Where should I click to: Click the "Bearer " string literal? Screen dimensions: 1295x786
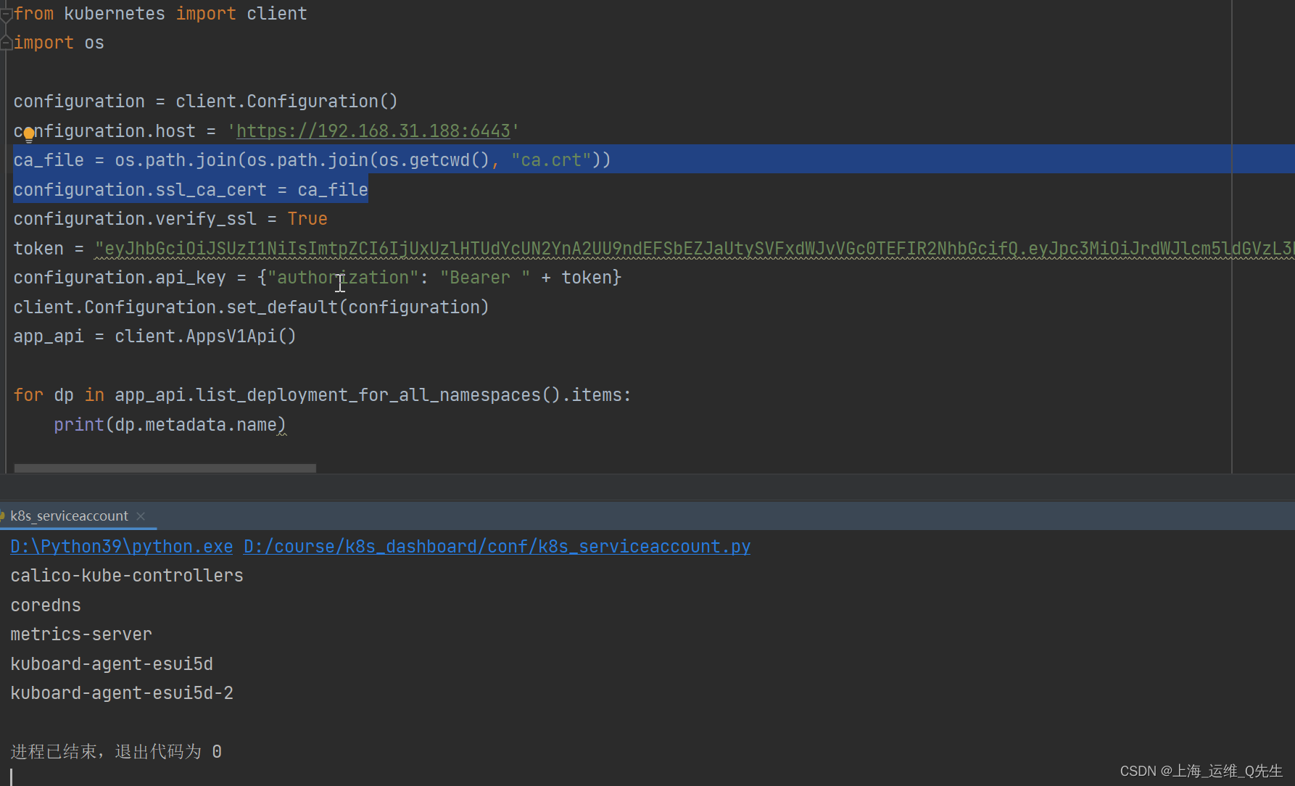point(485,278)
